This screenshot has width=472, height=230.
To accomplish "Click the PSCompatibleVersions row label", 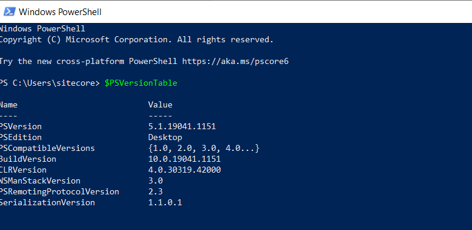I will [x=47, y=149].
